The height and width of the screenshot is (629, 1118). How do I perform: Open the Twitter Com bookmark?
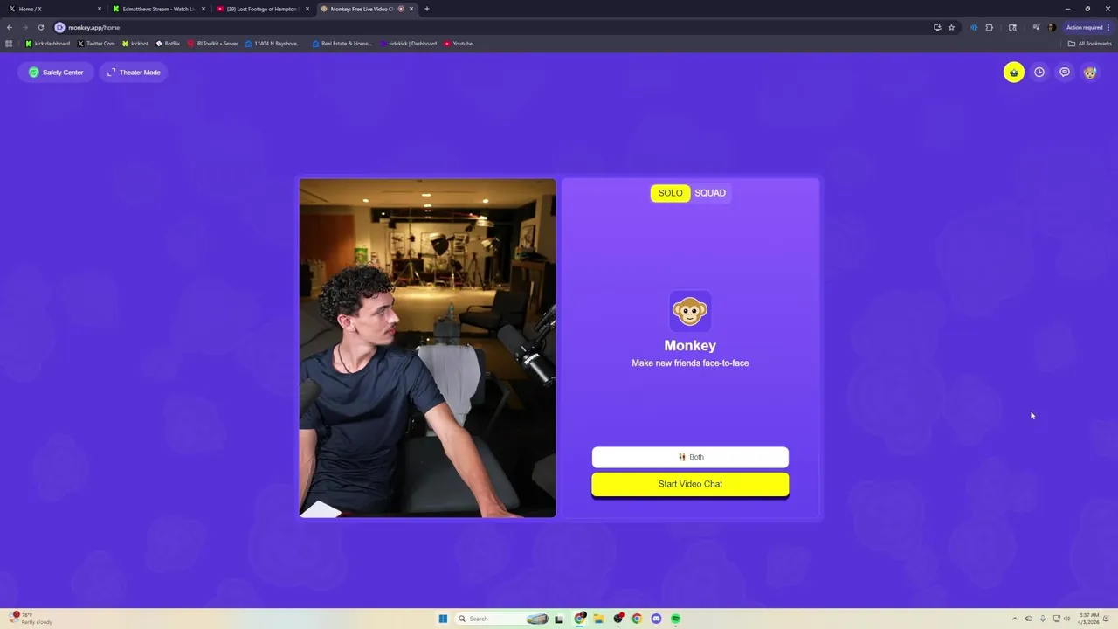coord(96,44)
